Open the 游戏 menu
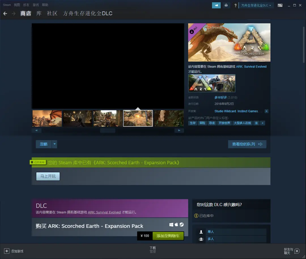 point(36,5)
